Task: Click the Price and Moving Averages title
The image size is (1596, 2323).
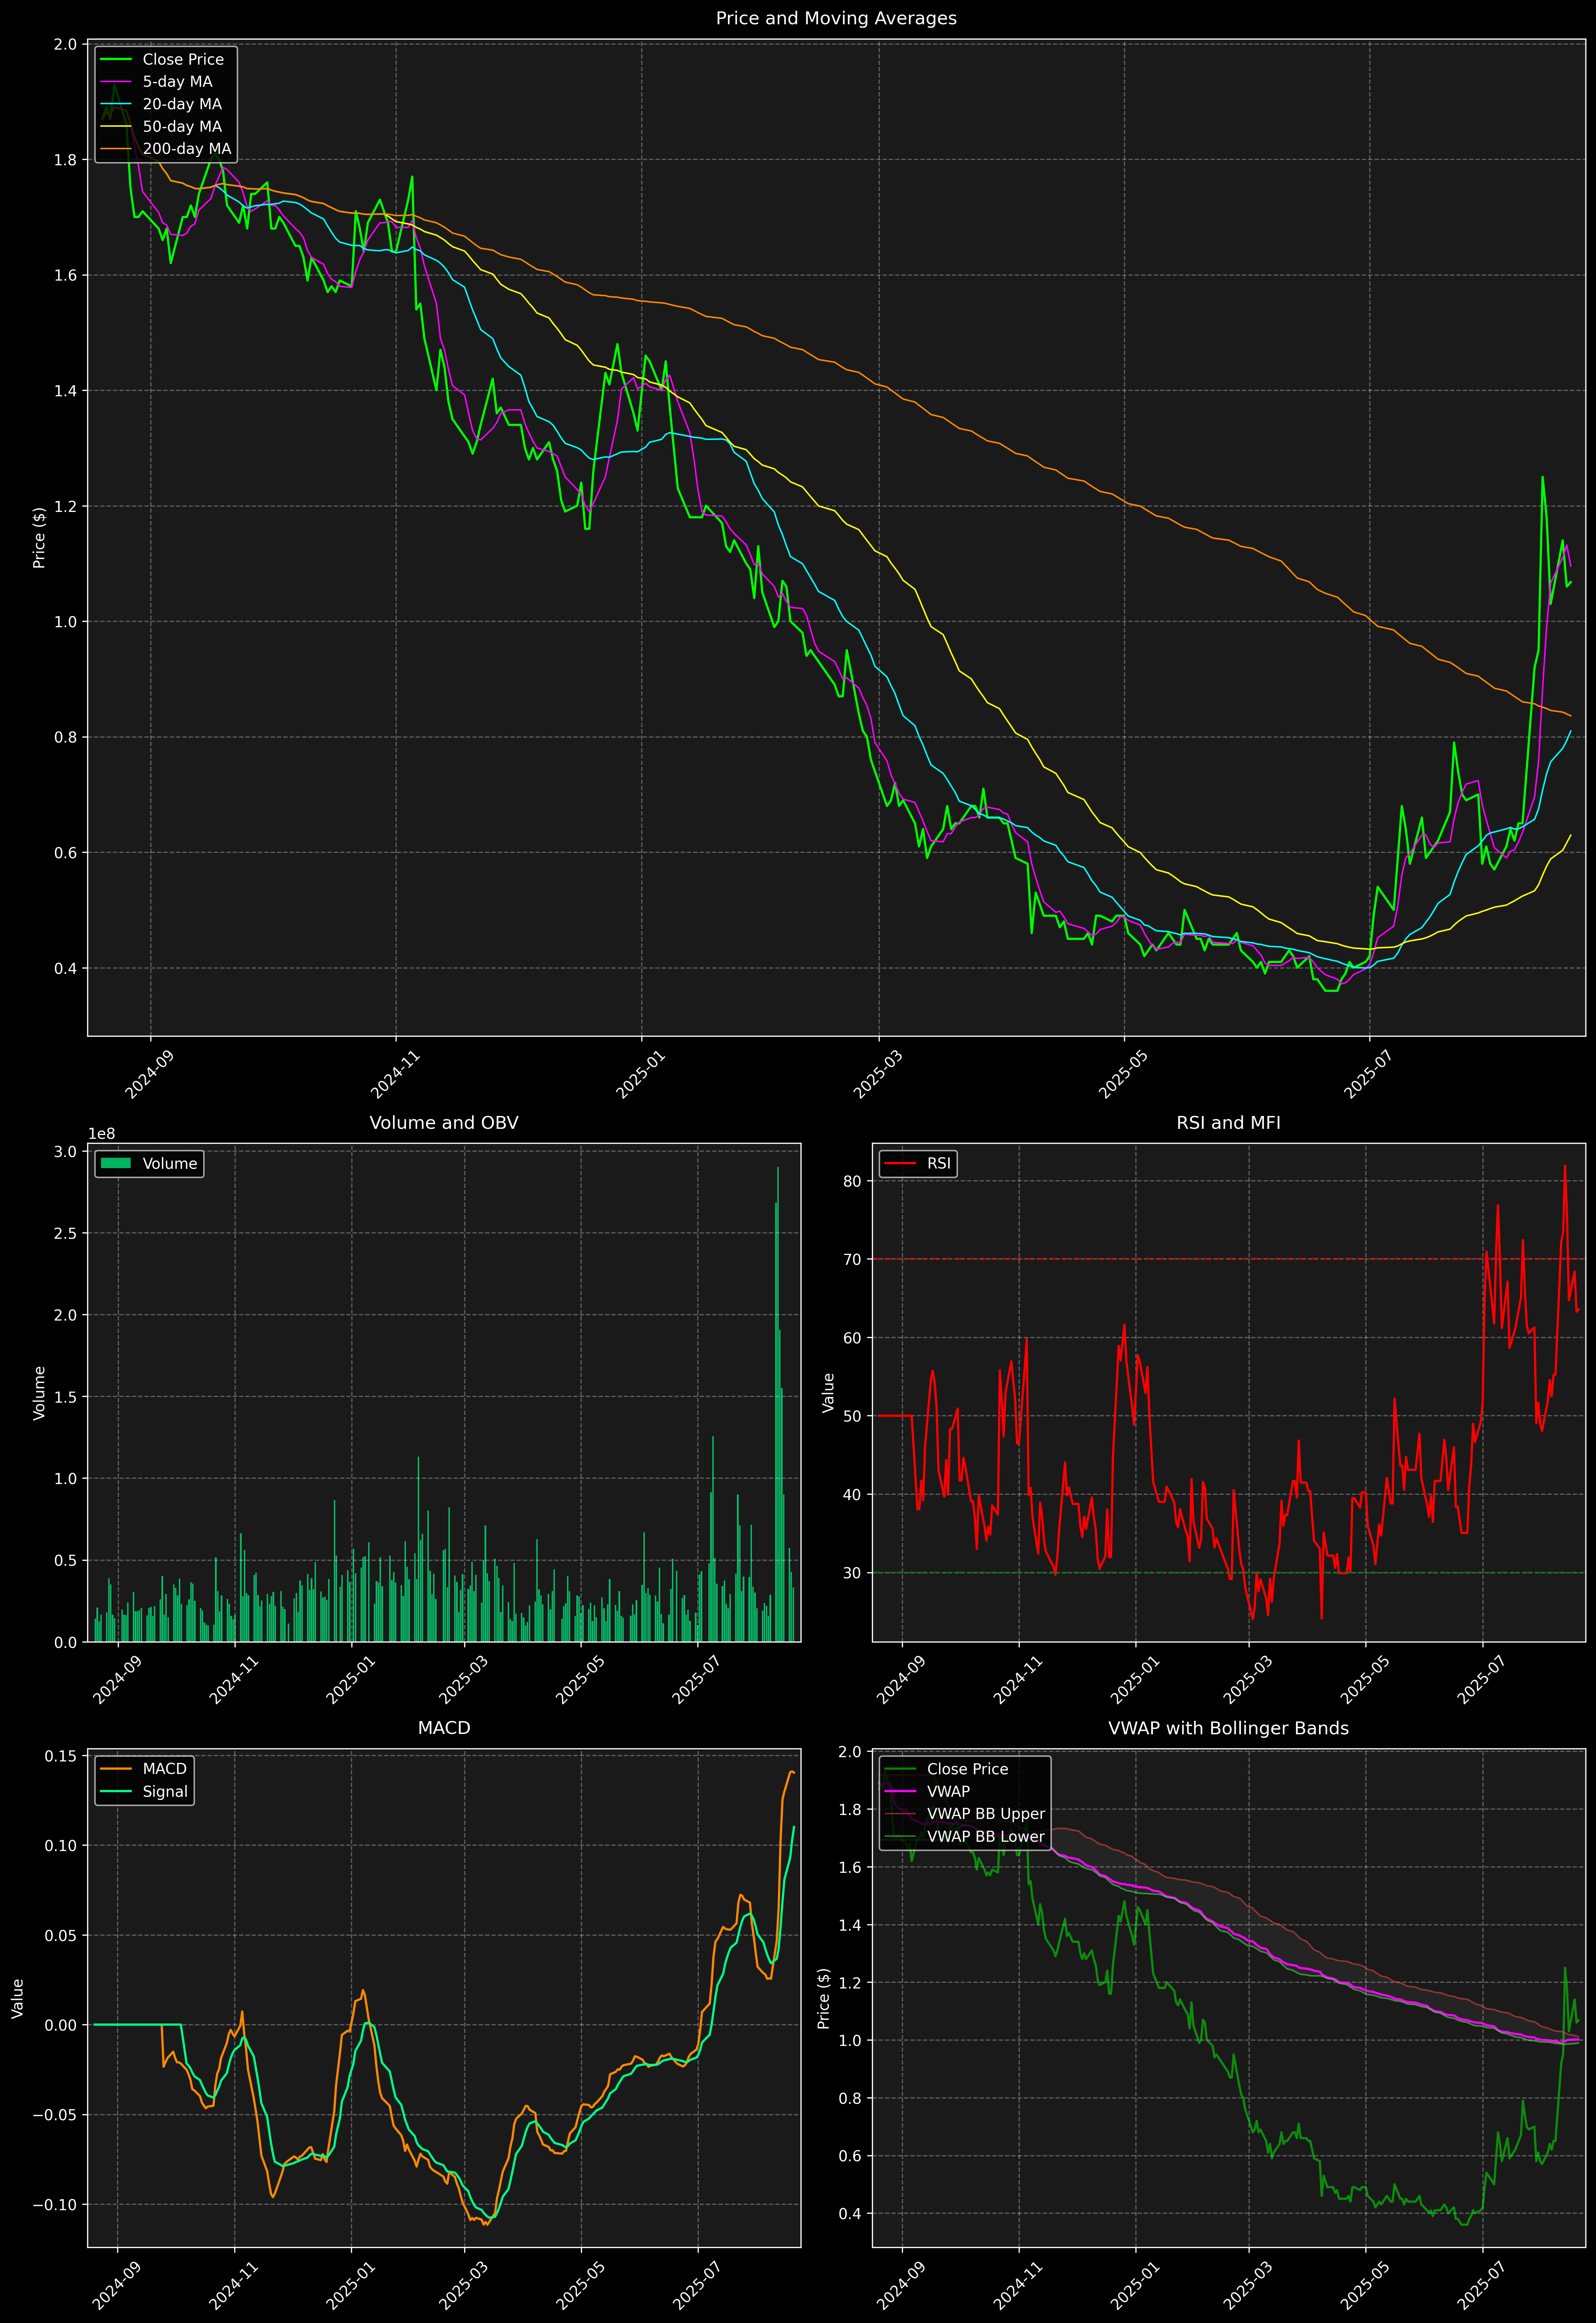Action: [836, 18]
